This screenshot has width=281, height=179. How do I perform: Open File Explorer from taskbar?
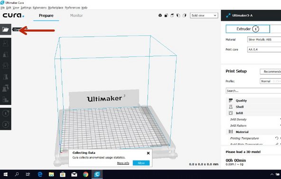[51, 174]
